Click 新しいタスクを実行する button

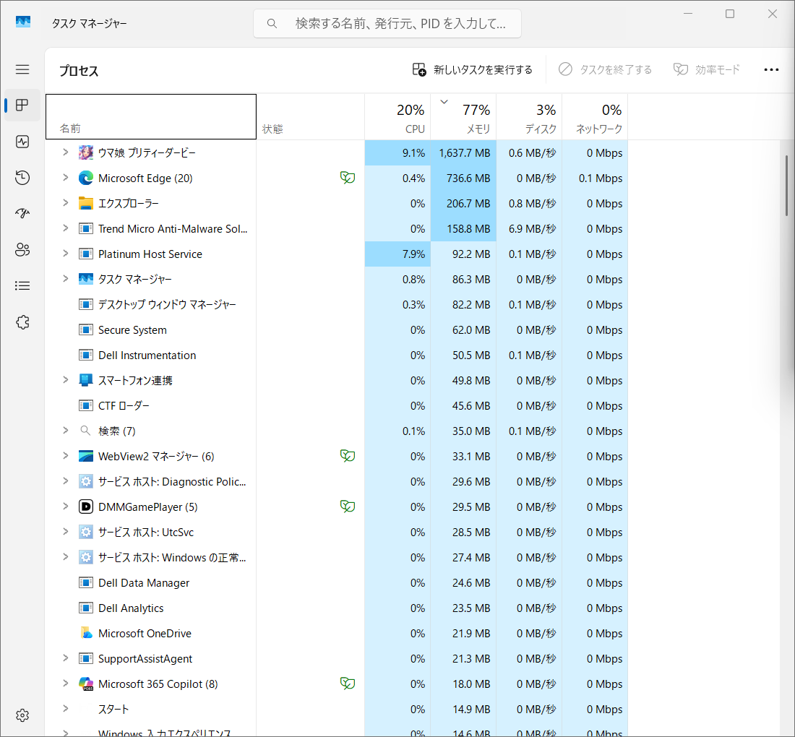click(473, 69)
